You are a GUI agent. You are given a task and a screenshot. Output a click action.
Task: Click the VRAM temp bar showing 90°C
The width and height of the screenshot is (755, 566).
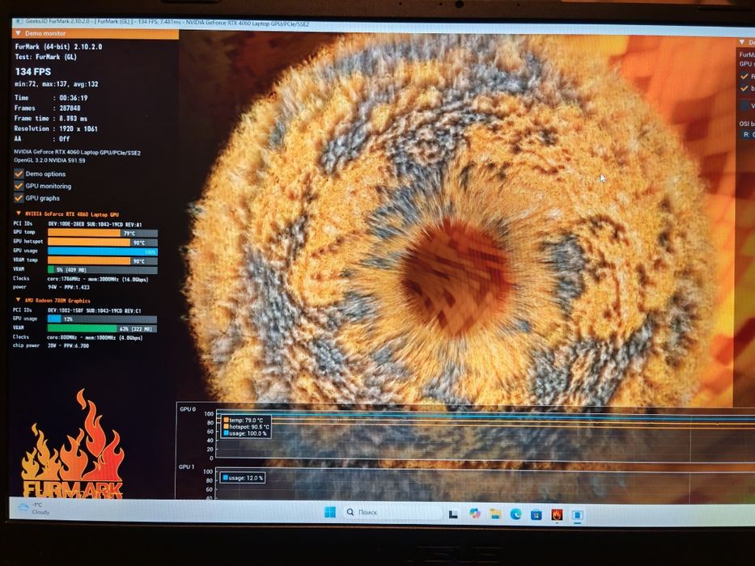point(103,260)
